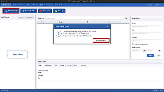
Task: Open the English language dropdown
Action: pyautogui.click(x=158, y=5)
